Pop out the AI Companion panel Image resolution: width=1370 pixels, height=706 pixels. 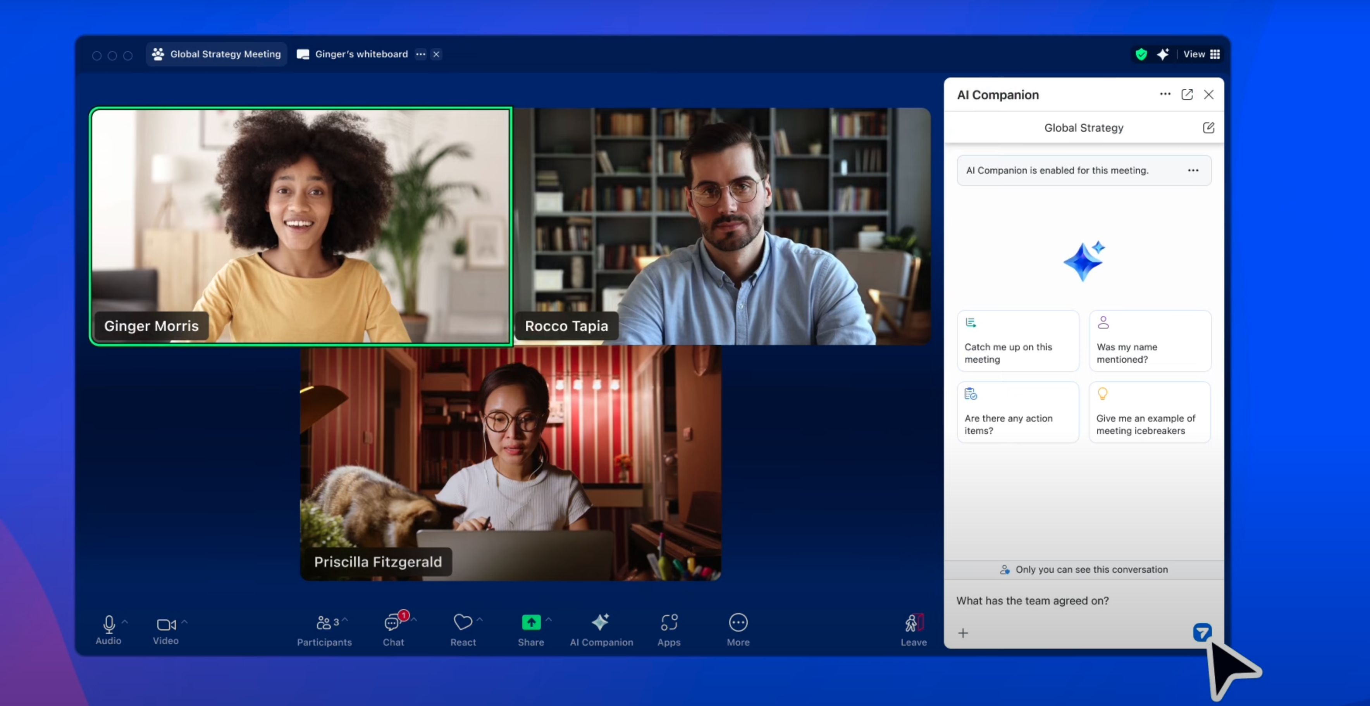1187,94
